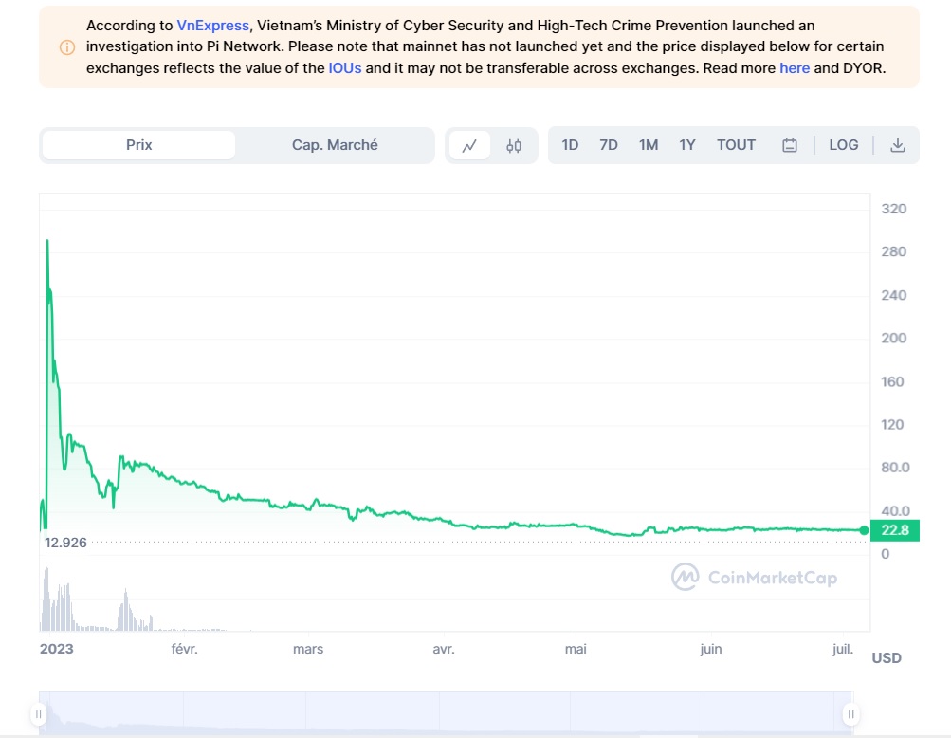Select the TOUT time range
Screen dimensions: 951x738
[x=737, y=145]
